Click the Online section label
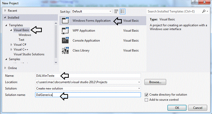The image size is (212, 114). click(x=12, y=68)
